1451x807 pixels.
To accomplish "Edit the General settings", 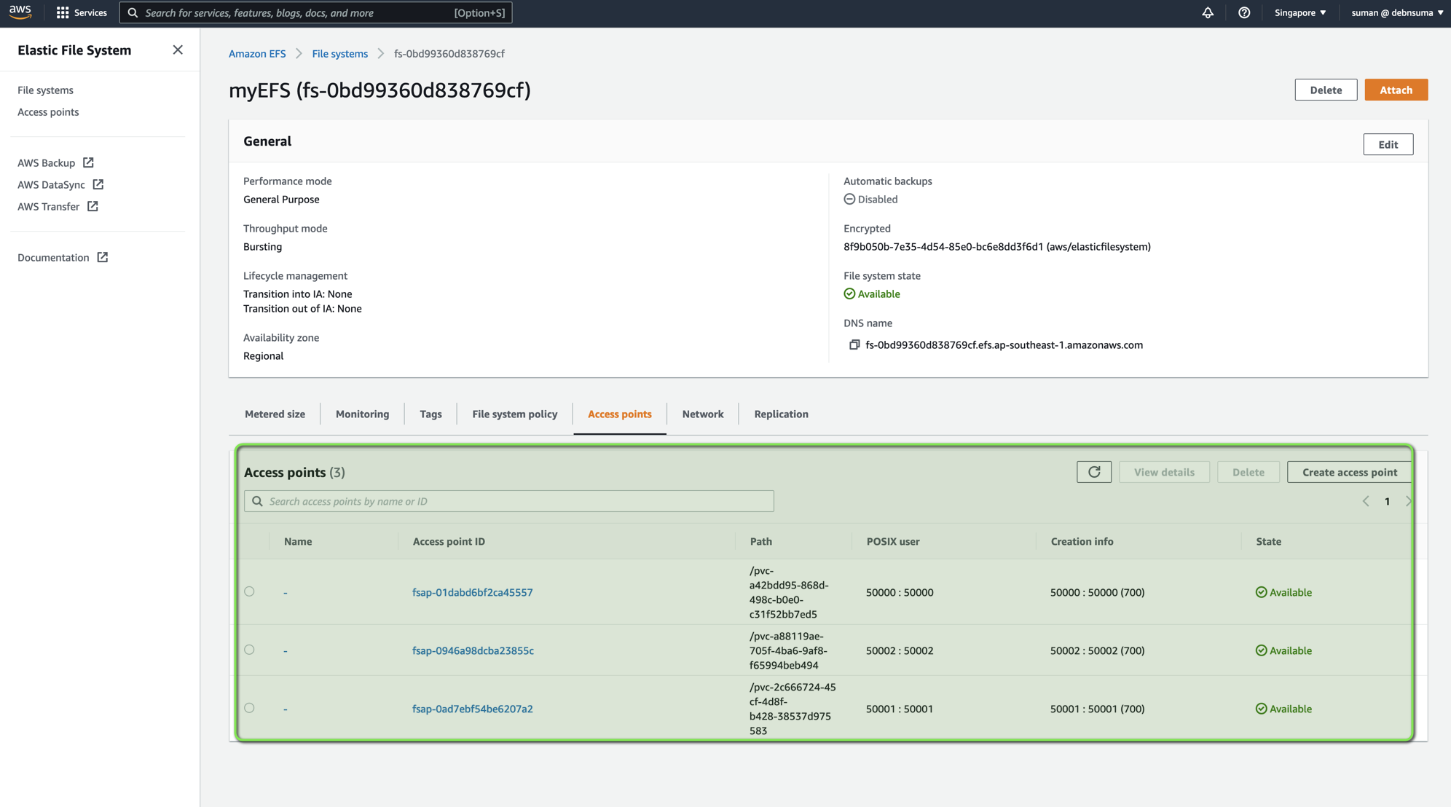I will [1388, 144].
